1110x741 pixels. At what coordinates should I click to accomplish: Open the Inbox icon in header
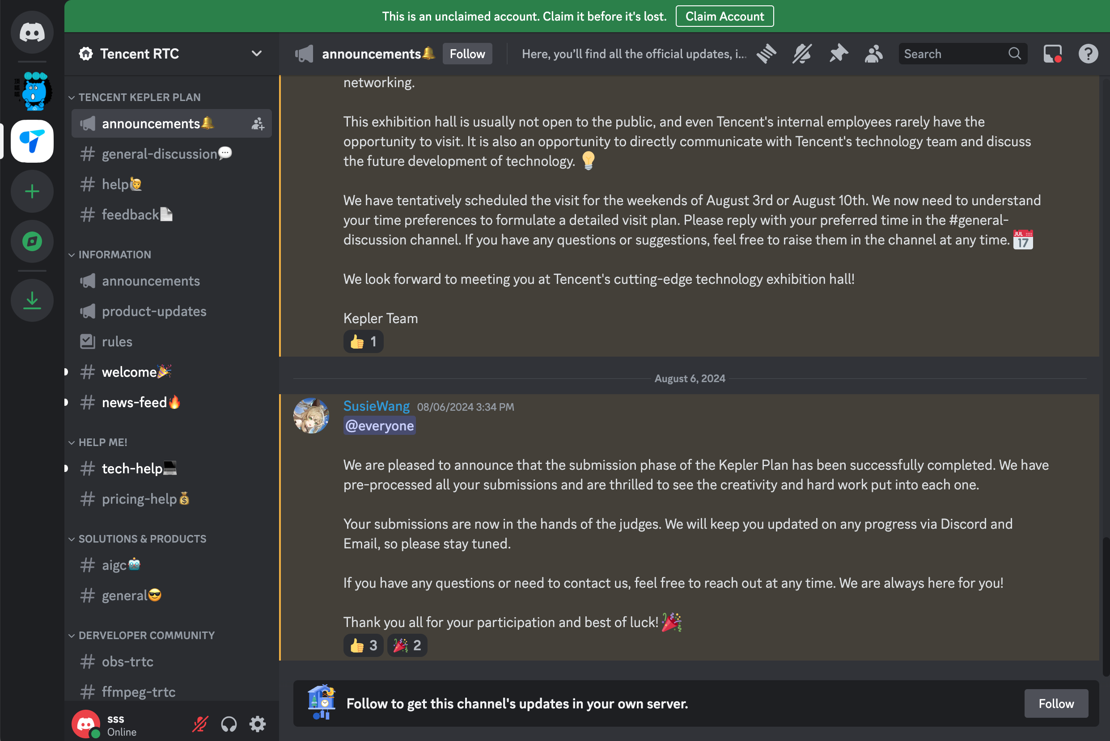pyautogui.click(x=1052, y=54)
